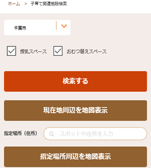151x168 pixels.
Task: Click the orange 検索する button
Action: click(x=75, y=82)
